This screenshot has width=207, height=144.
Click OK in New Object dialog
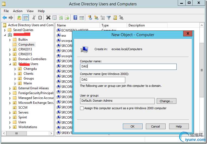coord(133,126)
